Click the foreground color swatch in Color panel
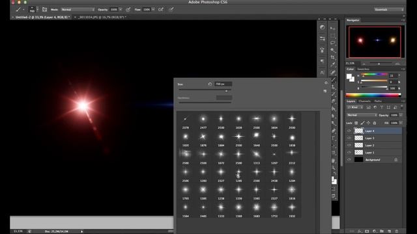Screen dimensions: 417x234 pos(349,77)
